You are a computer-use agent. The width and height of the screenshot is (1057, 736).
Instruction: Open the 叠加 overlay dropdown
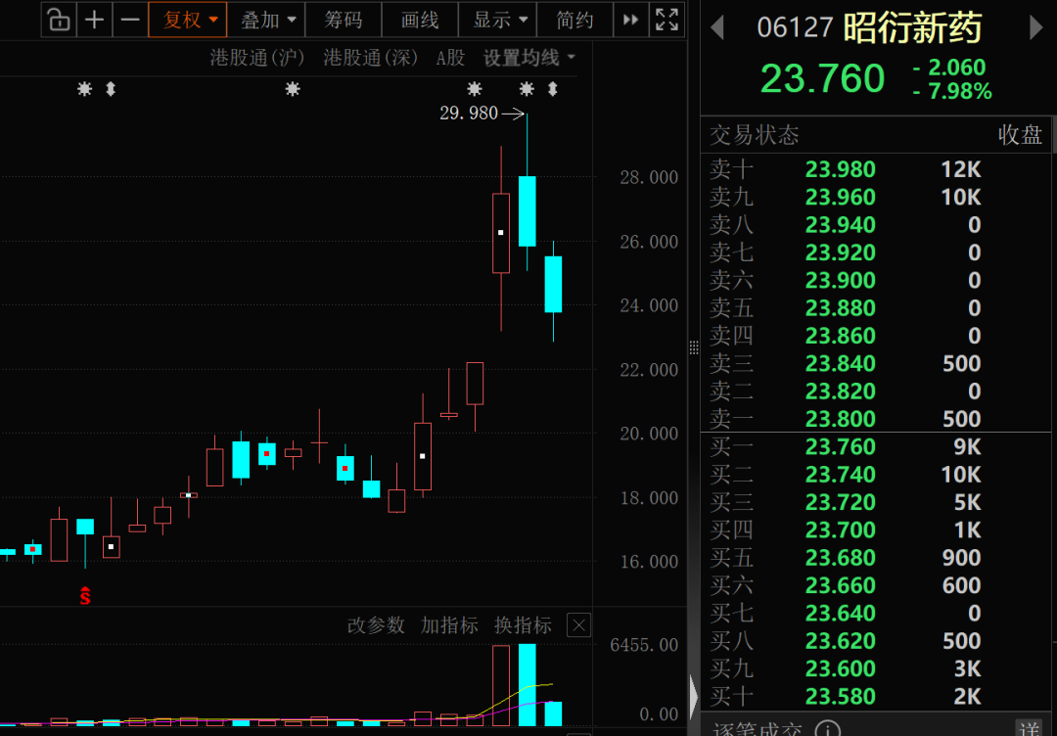click(266, 20)
